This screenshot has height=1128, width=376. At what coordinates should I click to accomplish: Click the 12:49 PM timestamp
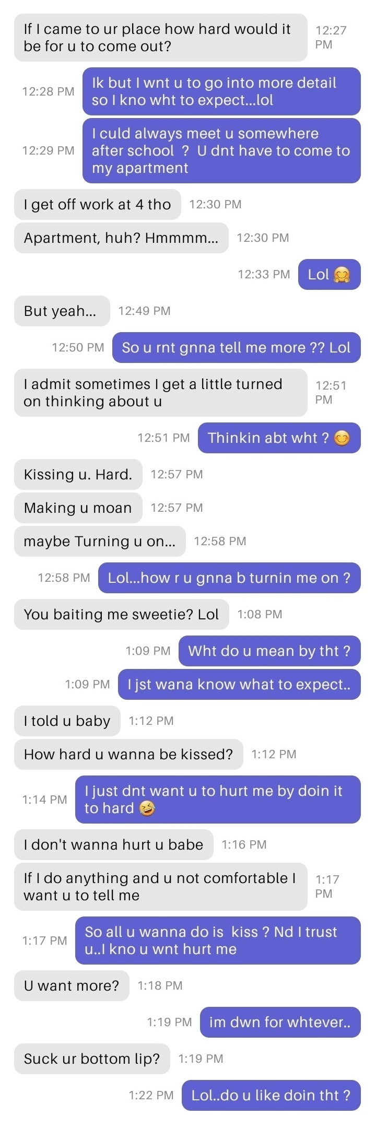point(145,311)
